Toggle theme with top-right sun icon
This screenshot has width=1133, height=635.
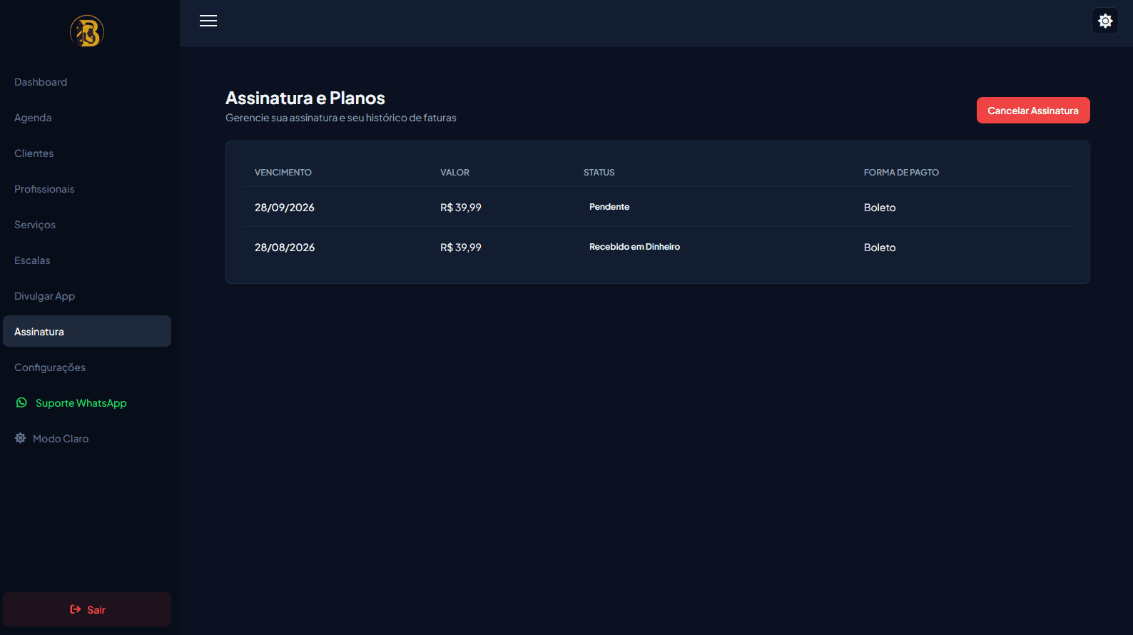coord(1105,21)
